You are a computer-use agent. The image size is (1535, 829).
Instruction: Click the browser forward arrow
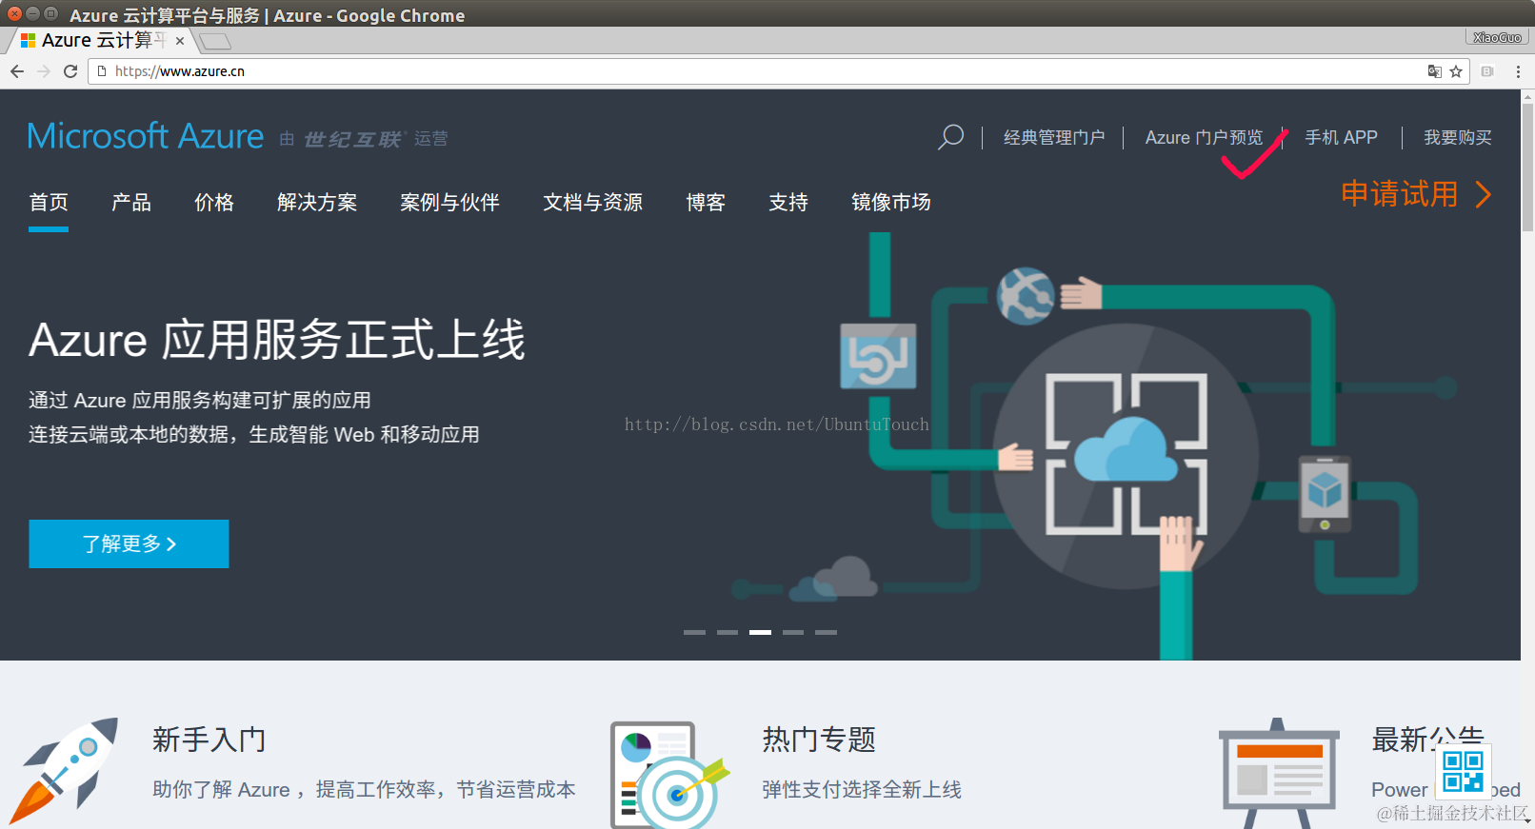point(43,71)
